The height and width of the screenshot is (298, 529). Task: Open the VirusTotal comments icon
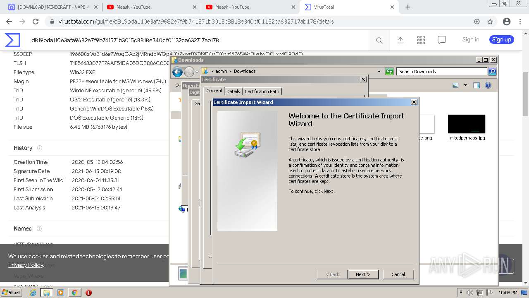tap(442, 40)
